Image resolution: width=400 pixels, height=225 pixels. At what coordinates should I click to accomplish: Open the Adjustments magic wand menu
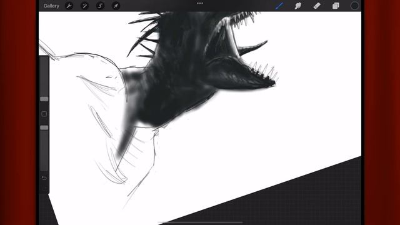click(x=85, y=6)
